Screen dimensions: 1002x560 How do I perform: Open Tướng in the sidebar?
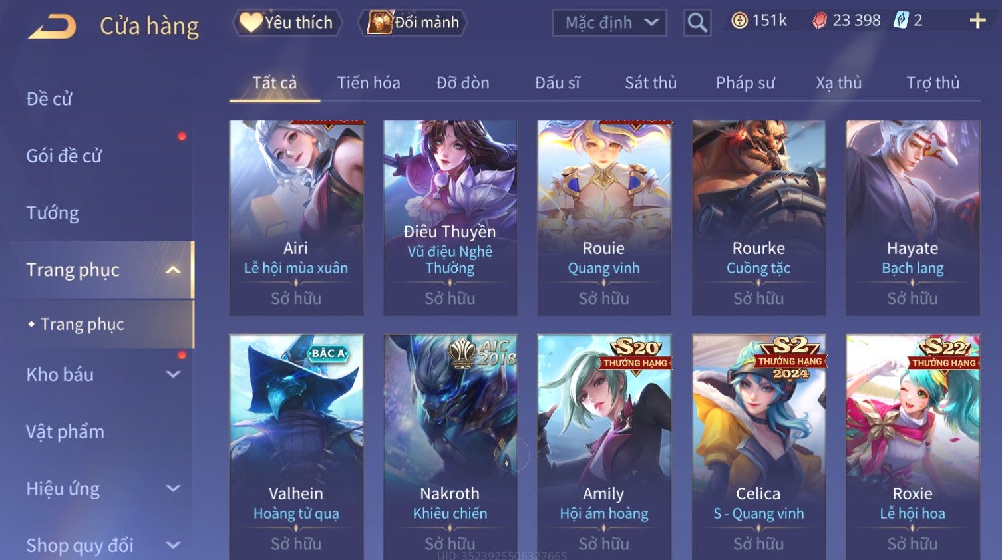click(53, 213)
